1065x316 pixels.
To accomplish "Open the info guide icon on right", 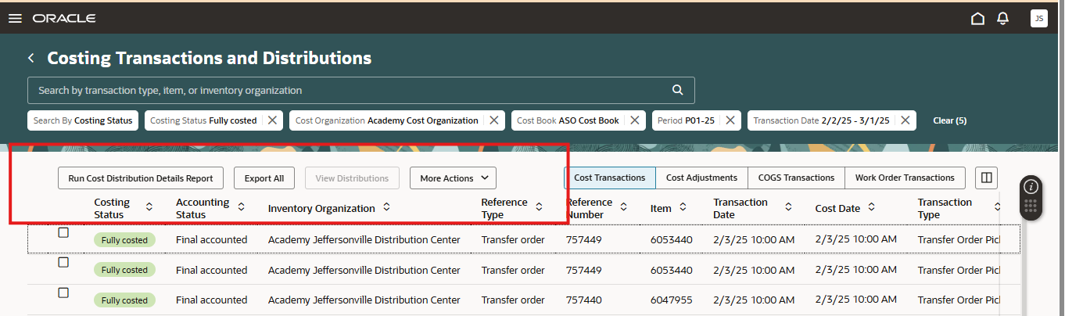I will [x=1031, y=186].
